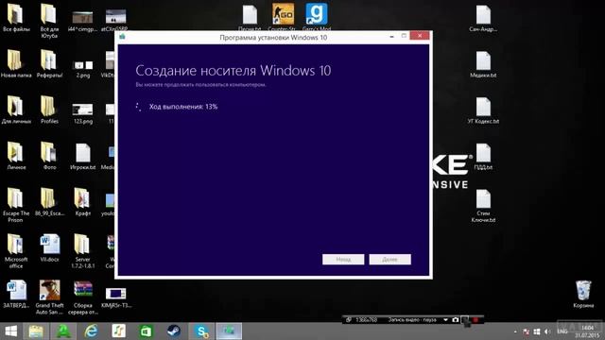Click the setup program icon in title bar
This screenshot has height=340, width=605.
click(122, 37)
